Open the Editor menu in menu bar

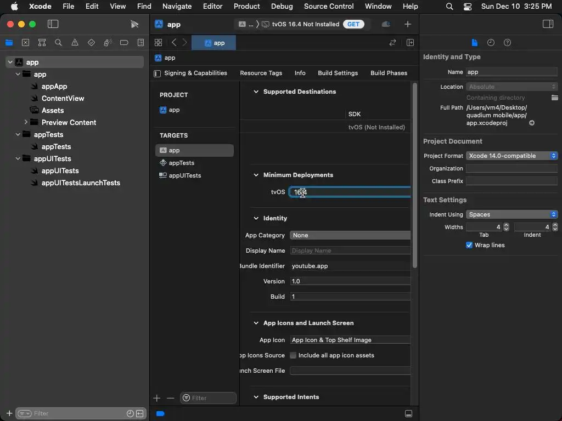pyautogui.click(x=212, y=6)
